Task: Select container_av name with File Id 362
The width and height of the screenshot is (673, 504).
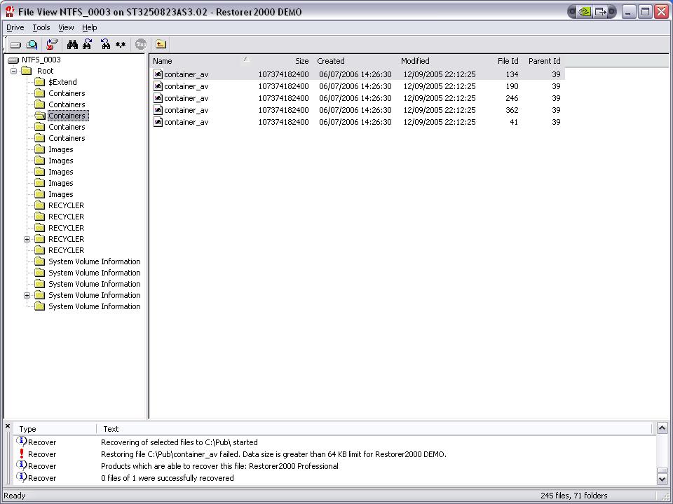Action: coord(186,110)
